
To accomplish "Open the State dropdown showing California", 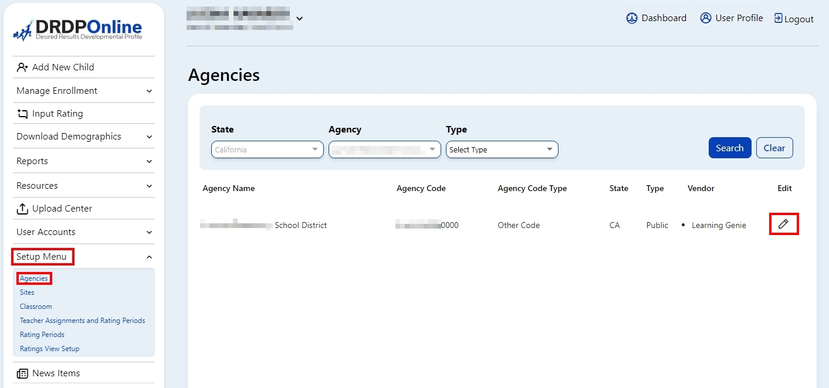I will point(267,149).
